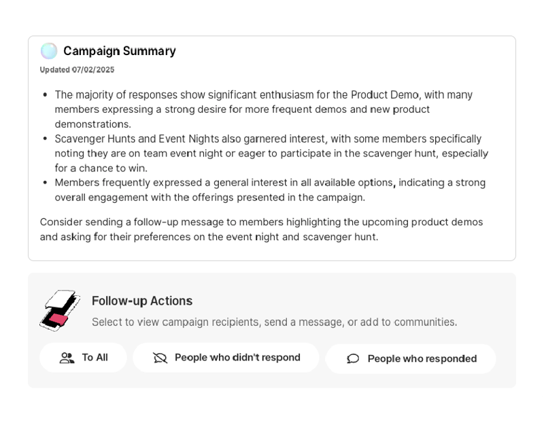Image resolution: width=544 pixels, height=421 pixels.
Task: Click the Updated 07/02/2025 timestamp
Action: (x=77, y=69)
